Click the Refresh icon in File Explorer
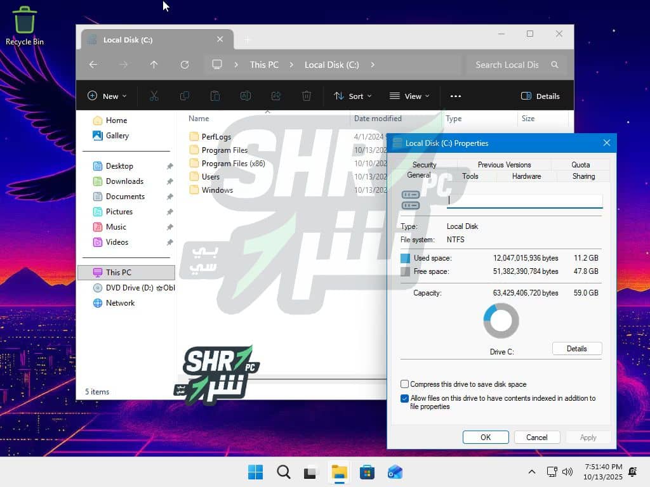 tap(185, 65)
